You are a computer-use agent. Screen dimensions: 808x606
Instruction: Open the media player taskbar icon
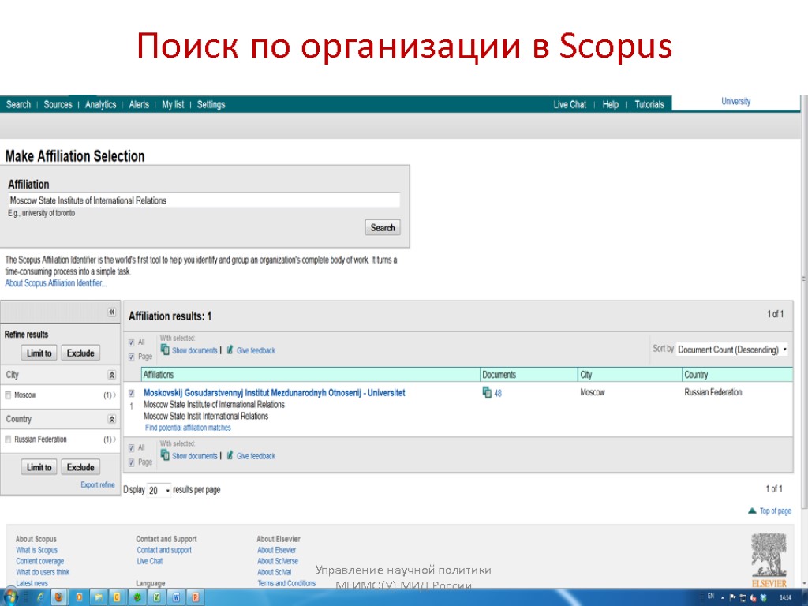[x=79, y=597]
